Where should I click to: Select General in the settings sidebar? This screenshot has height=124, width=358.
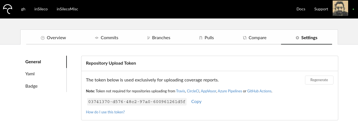tap(33, 62)
